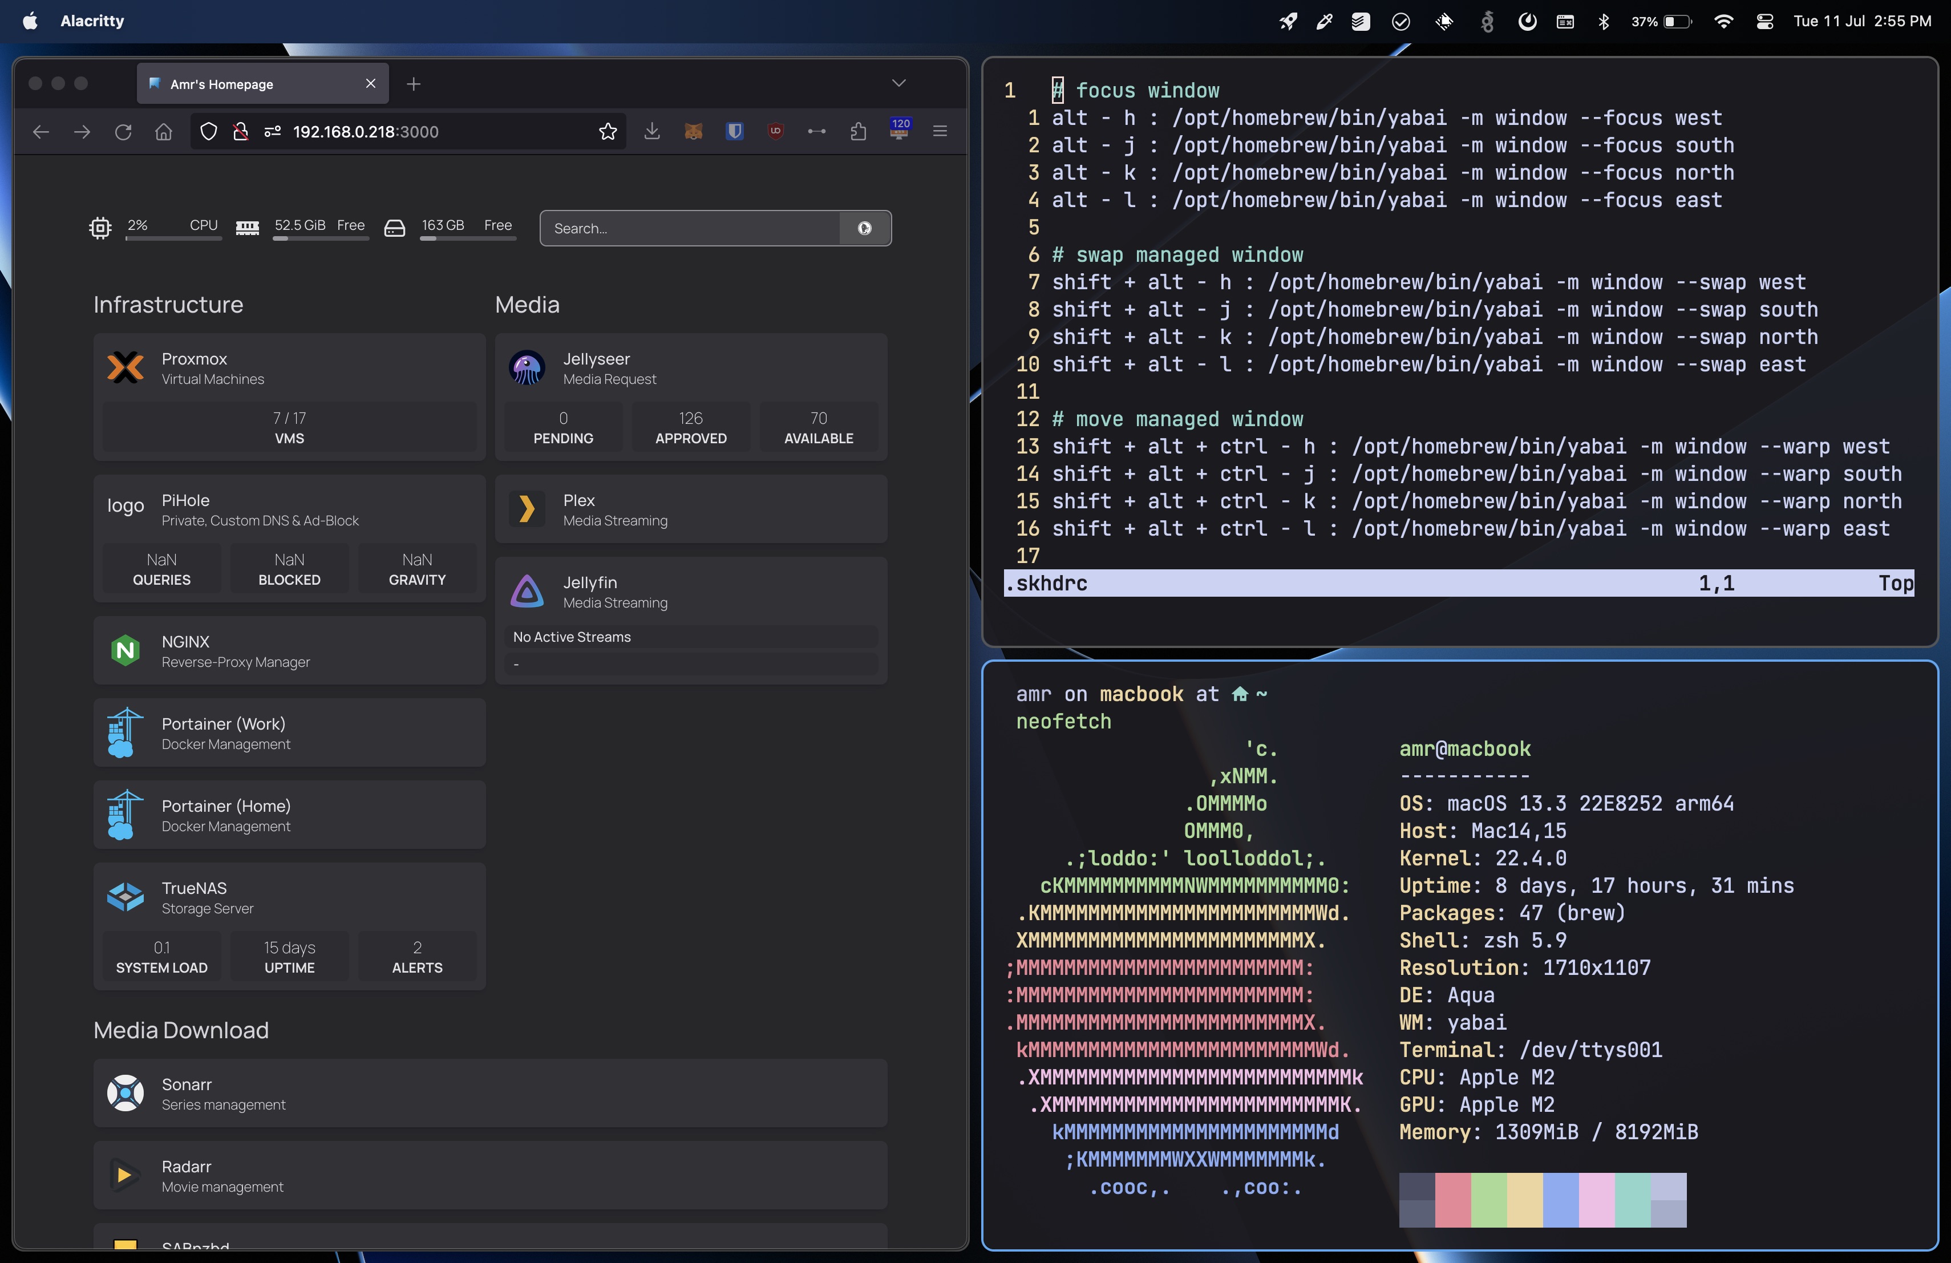Open the extension icon with the 120 badge
Viewport: 1951px width, 1263px height.
pos(899,129)
